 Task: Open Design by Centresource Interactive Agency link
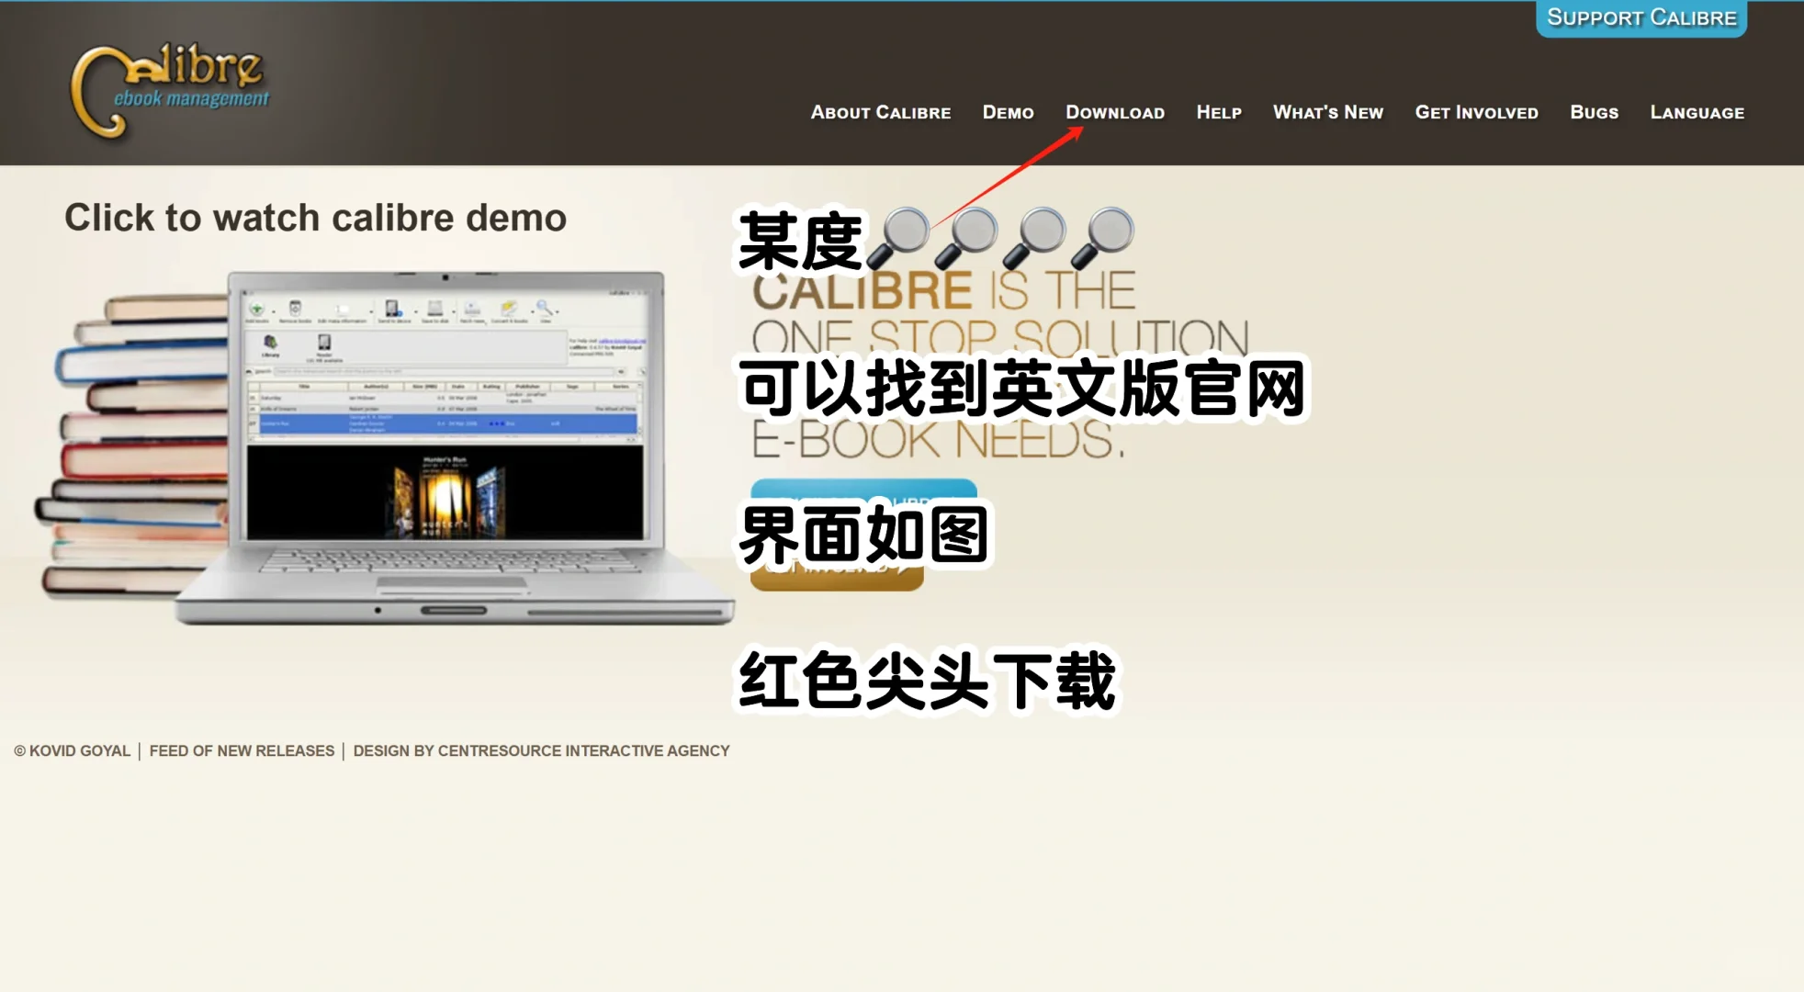[541, 750]
